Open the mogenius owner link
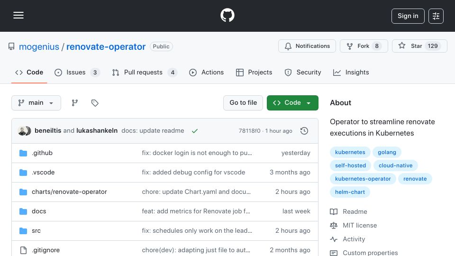455x256 pixels. point(39,46)
